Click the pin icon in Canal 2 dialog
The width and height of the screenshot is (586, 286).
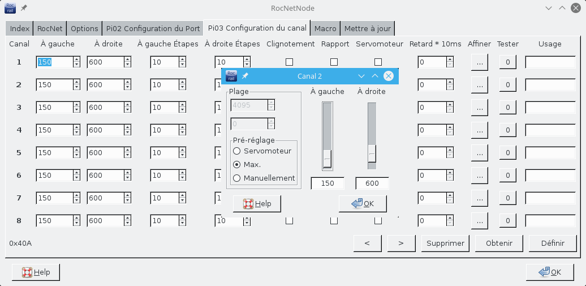tap(245, 76)
